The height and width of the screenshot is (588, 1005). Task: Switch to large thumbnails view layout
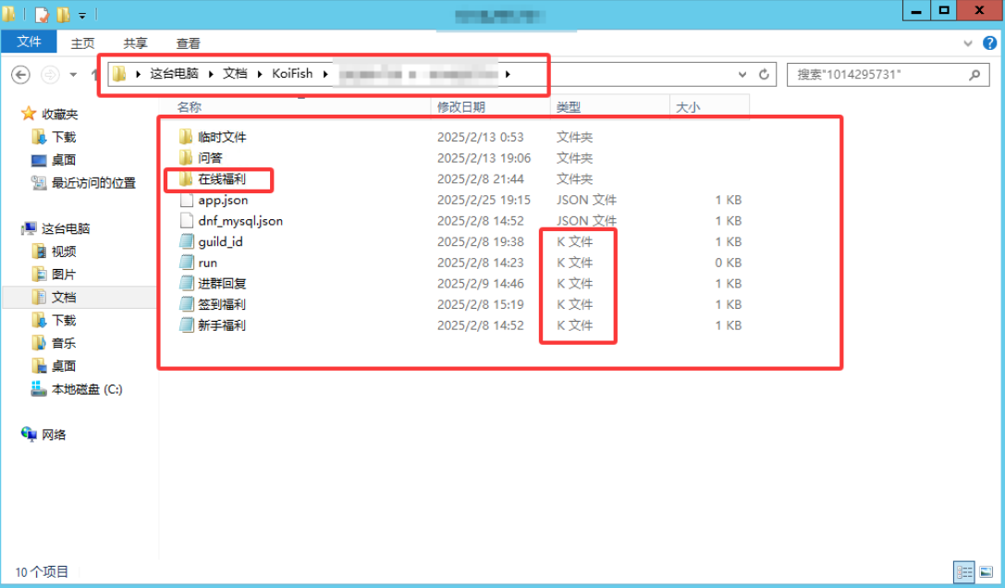point(986,572)
